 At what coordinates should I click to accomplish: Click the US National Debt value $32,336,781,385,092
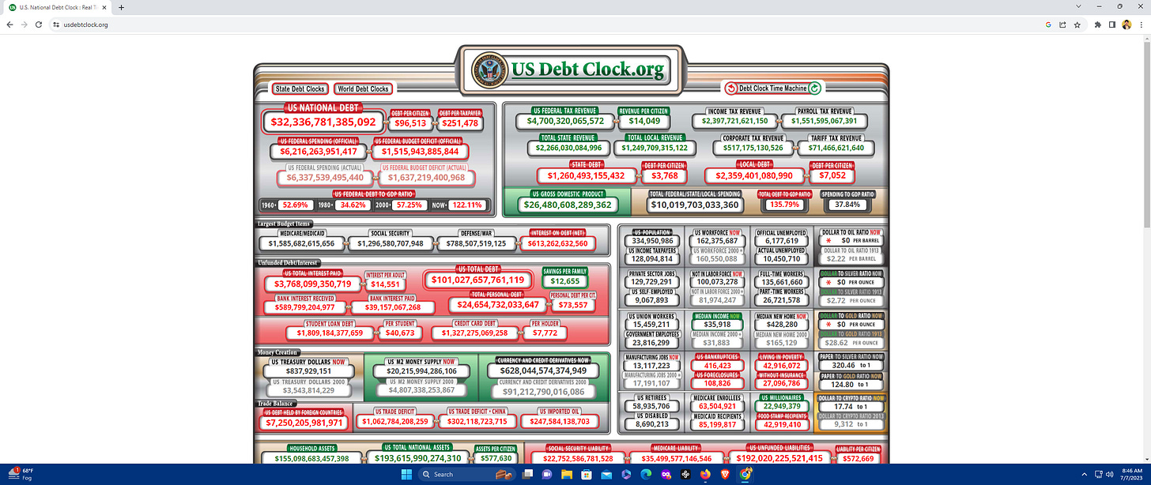pyautogui.click(x=323, y=122)
